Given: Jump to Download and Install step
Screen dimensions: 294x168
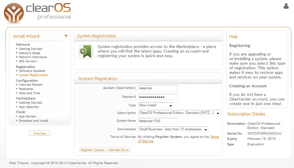Looking at the screenshot, I should (34, 121).
